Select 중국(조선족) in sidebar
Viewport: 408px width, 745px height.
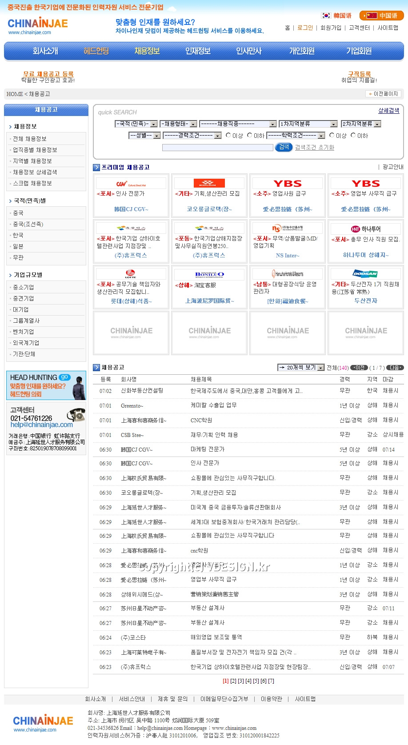pyautogui.click(x=28, y=224)
